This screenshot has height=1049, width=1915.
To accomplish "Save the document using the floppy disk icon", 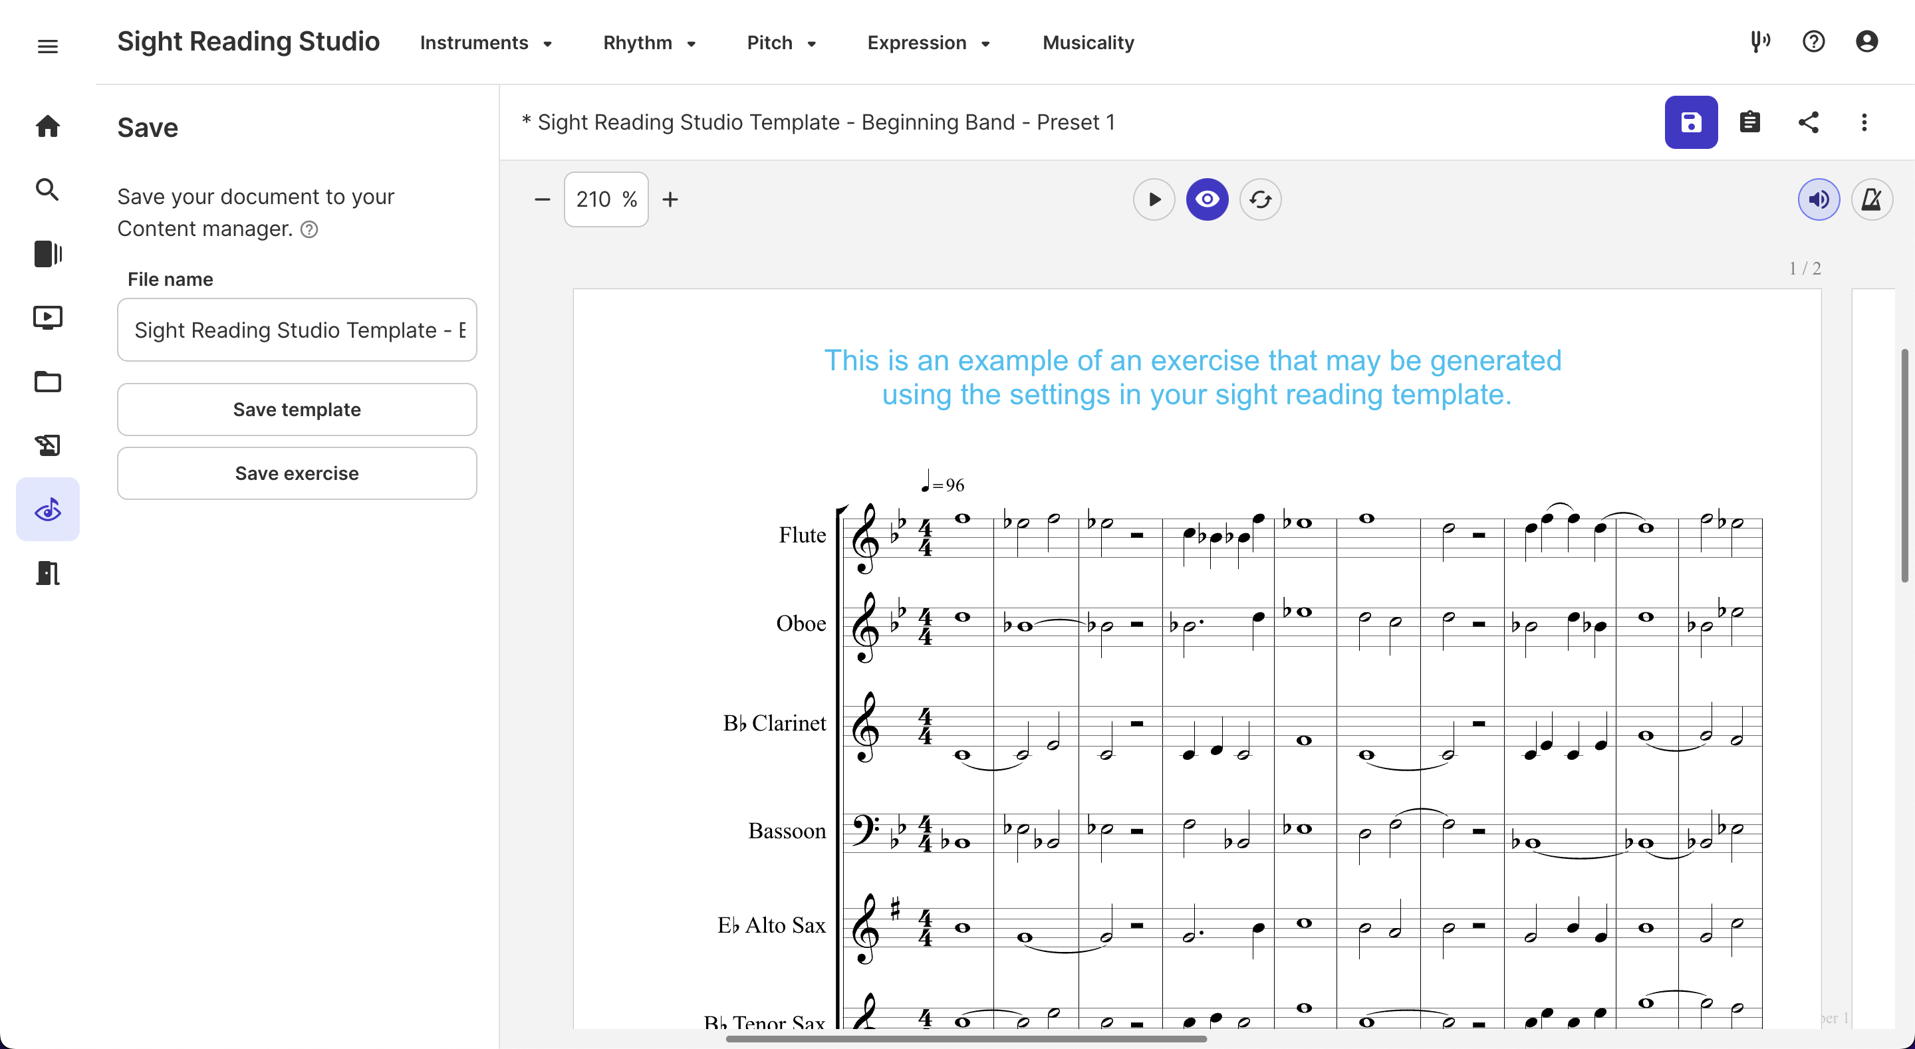I will [1690, 122].
